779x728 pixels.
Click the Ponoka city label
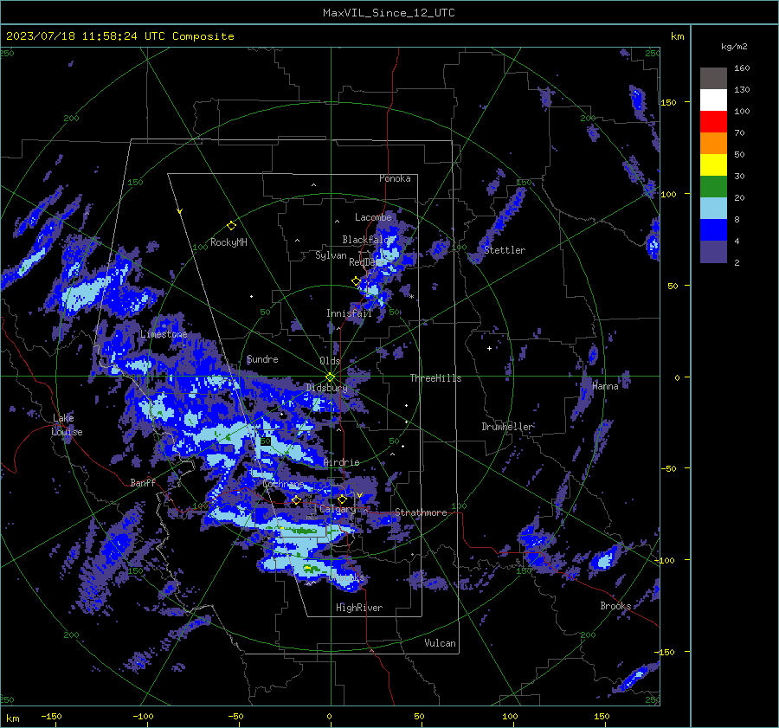pyautogui.click(x=395, y=178)
